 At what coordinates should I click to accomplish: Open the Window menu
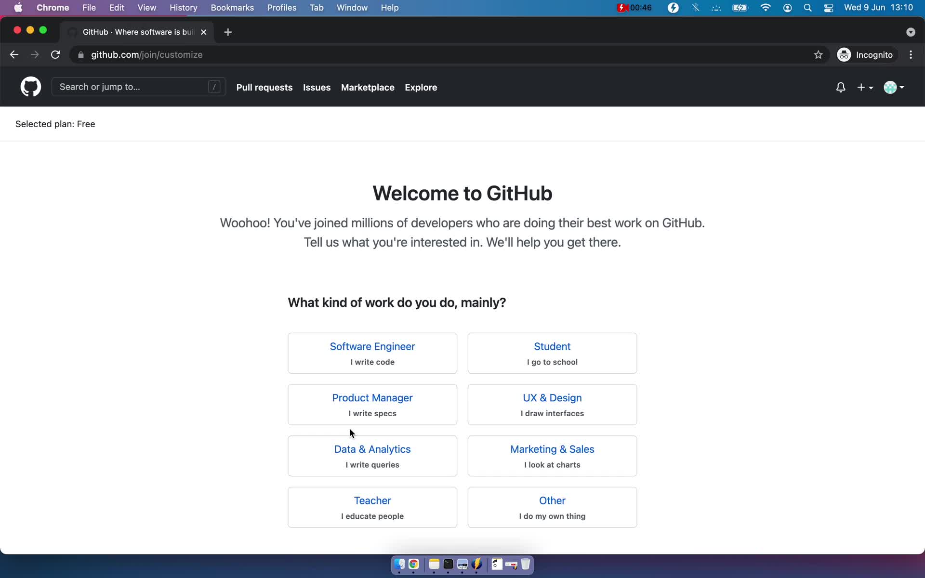(x=352, y=8)
